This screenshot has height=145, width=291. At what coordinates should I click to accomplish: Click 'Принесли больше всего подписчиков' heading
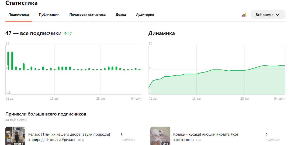coord(46,114)
